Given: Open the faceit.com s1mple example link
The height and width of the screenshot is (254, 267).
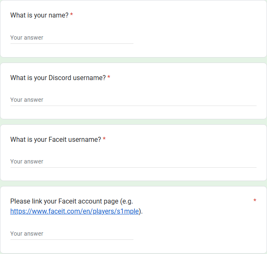Looking at the screenshot, I should click(74, 211).
